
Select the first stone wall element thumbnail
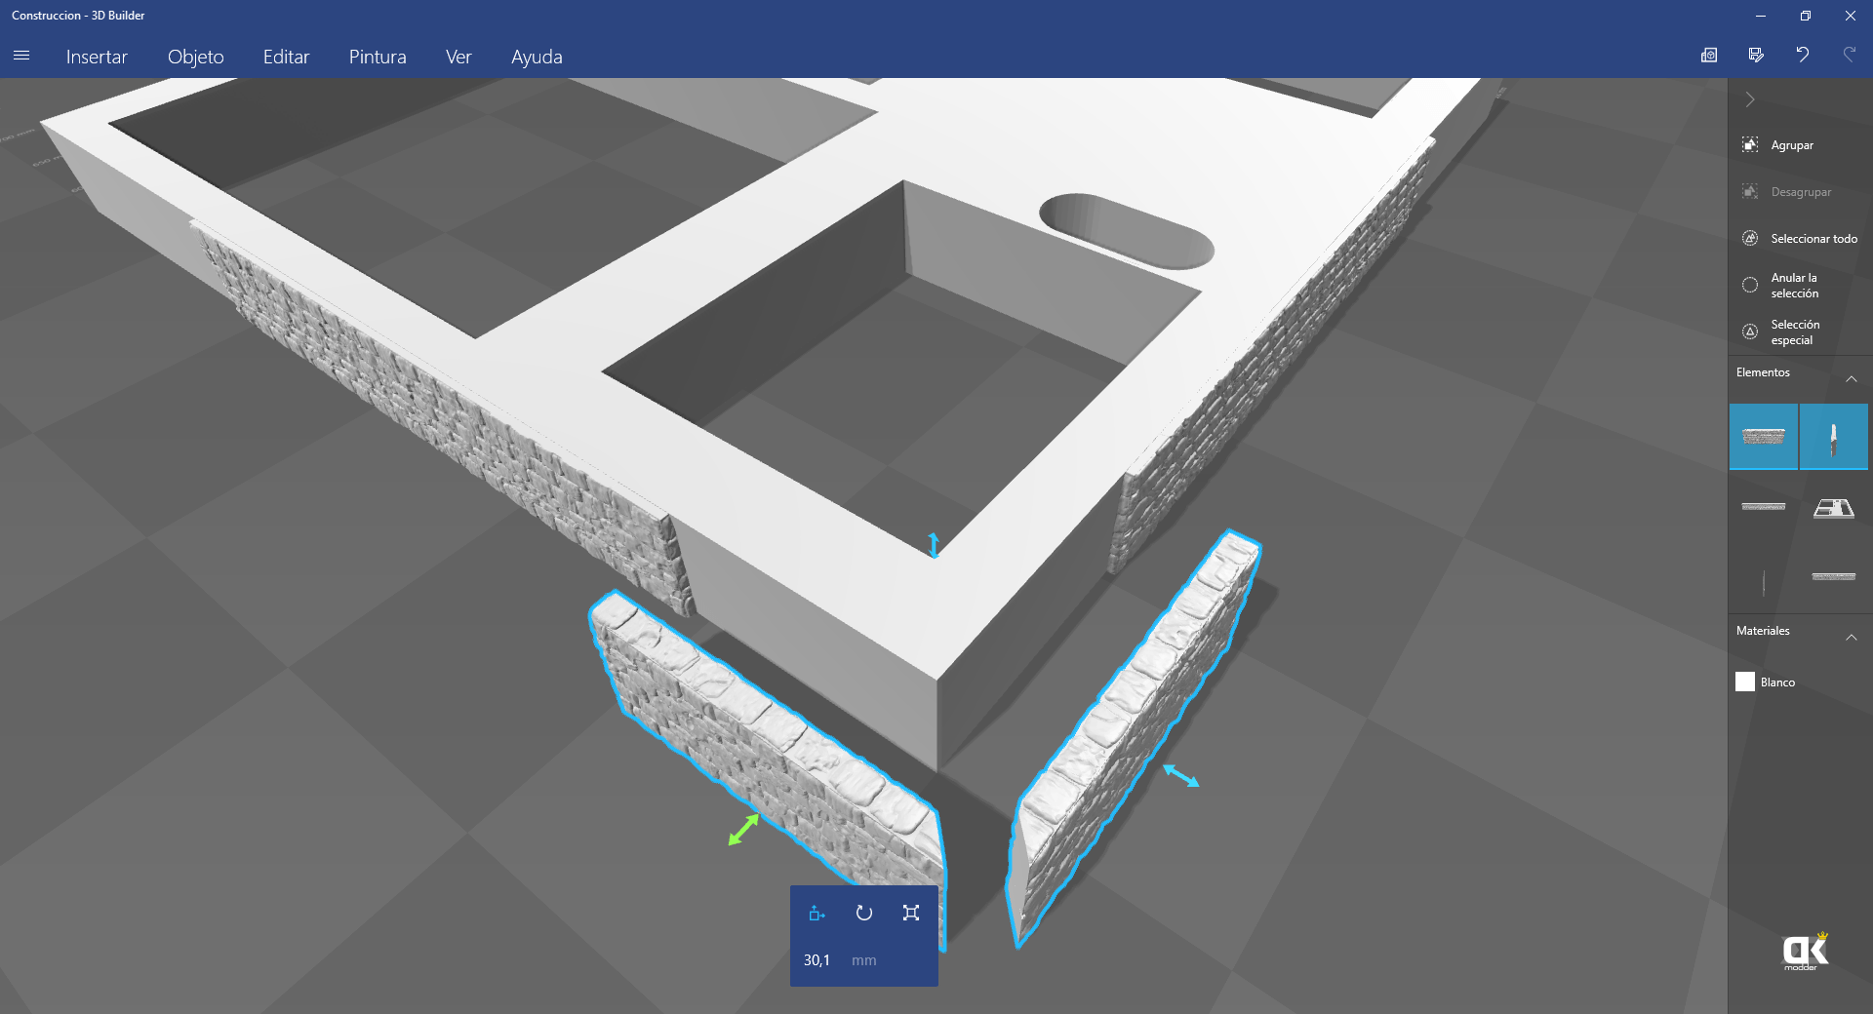click(1764, 437)
